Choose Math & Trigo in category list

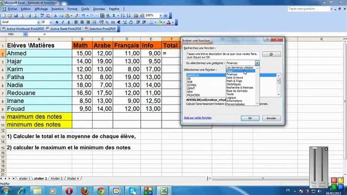(x=234, y=81)
